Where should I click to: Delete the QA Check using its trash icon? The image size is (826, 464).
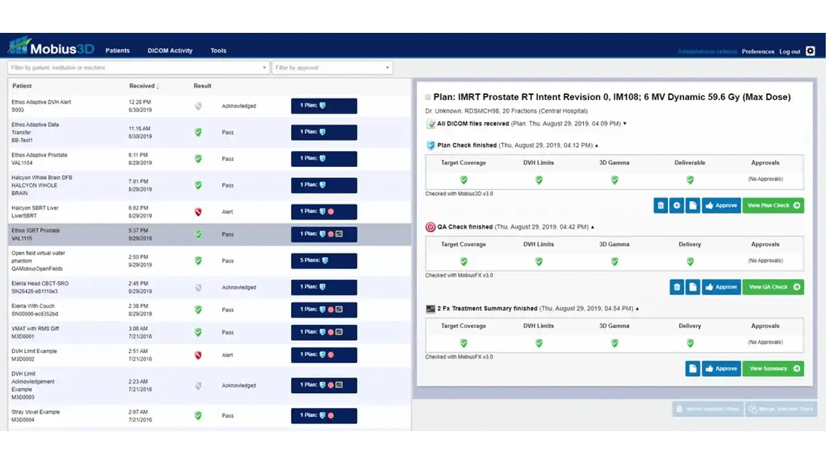pyautogui.click(x=676, y=287)
